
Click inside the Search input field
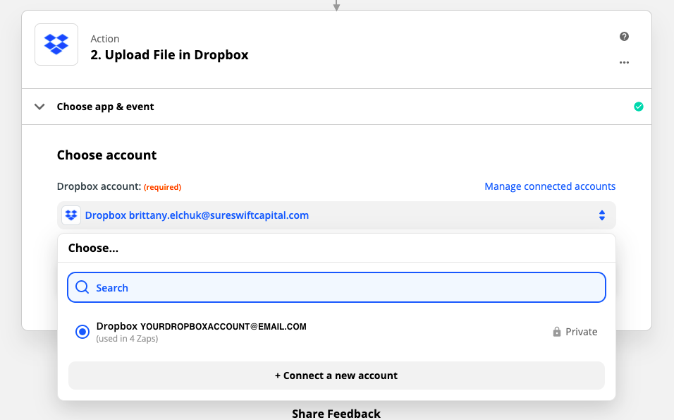pyautogui.click(x=282, y=287)
